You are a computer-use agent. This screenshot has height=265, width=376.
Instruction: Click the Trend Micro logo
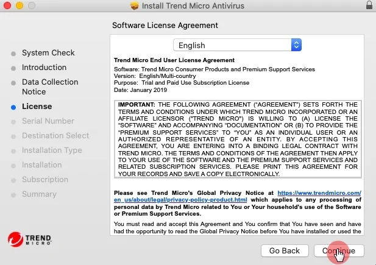tap(29, 239)
